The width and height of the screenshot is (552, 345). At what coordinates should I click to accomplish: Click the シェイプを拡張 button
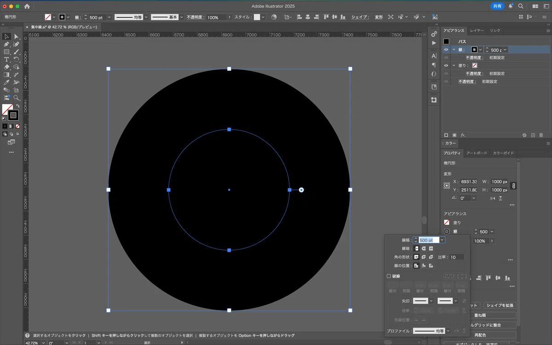click(499, 305)
